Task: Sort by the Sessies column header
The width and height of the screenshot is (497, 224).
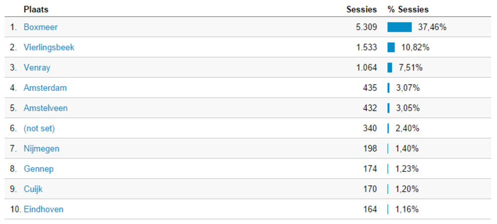Action: [362, 9]
